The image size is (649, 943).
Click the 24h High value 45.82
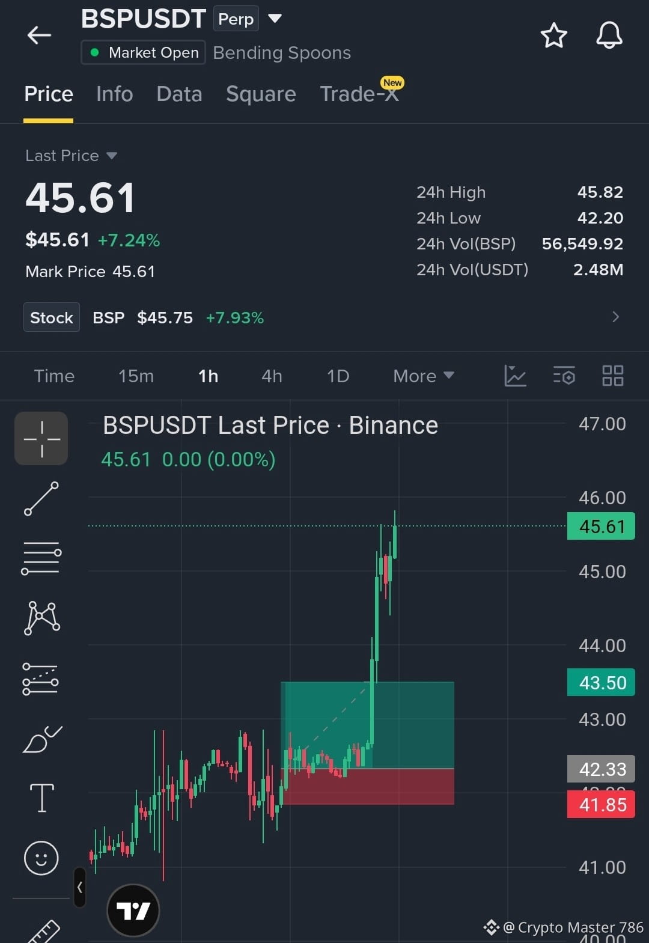coord(600,192)
